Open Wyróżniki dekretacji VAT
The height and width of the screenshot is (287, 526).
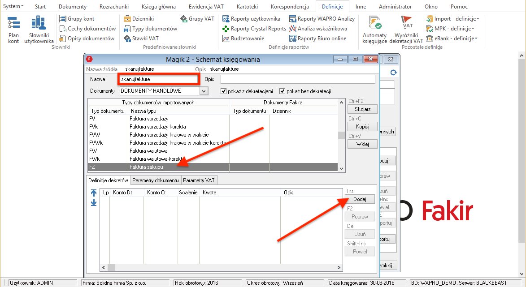[406, 30]
